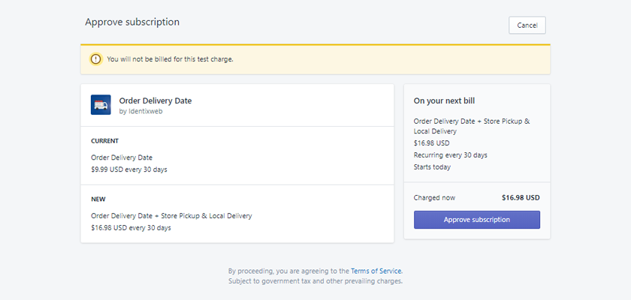Click the new plan name with Store Pickup
The width and height of the screenshot is (631, 300).
click(x=171, y=216)
